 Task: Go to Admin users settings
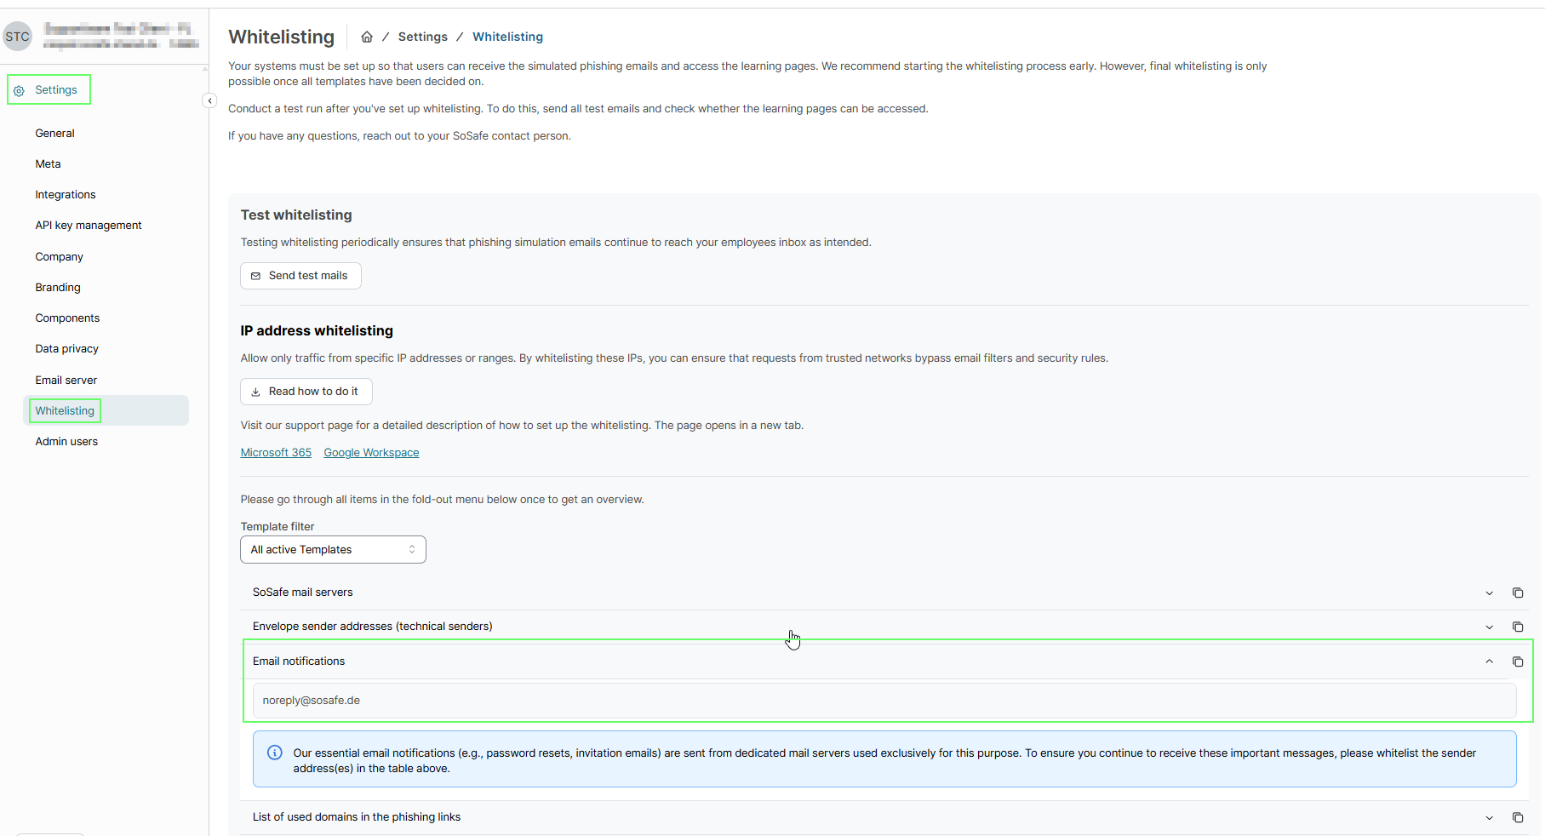(66, 441)
